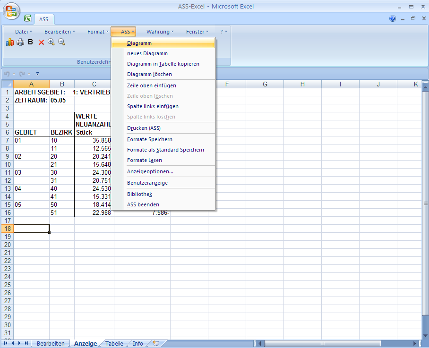
Task: Choose Benutzeranzeige menu entry
Action: coord(163,183)
